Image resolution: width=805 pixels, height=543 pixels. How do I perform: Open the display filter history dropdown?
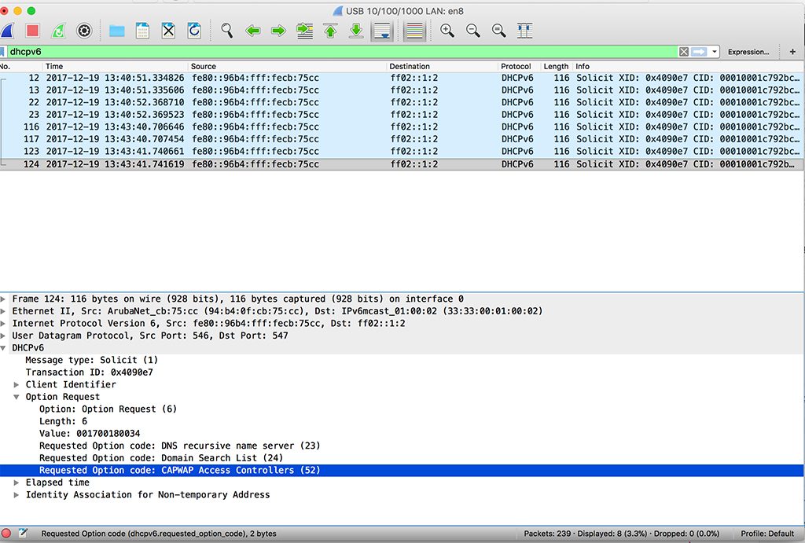coord(714,50)
